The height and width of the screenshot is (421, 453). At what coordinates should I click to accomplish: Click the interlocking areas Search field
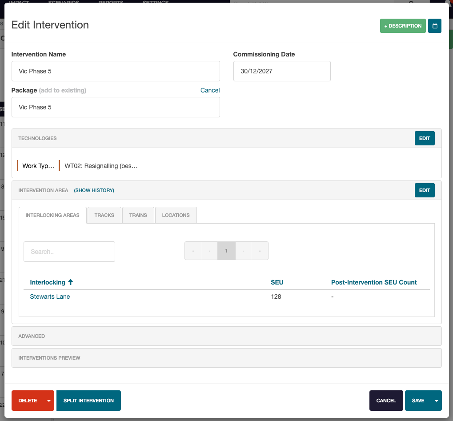pyautogui.click(x=69, y=251)
